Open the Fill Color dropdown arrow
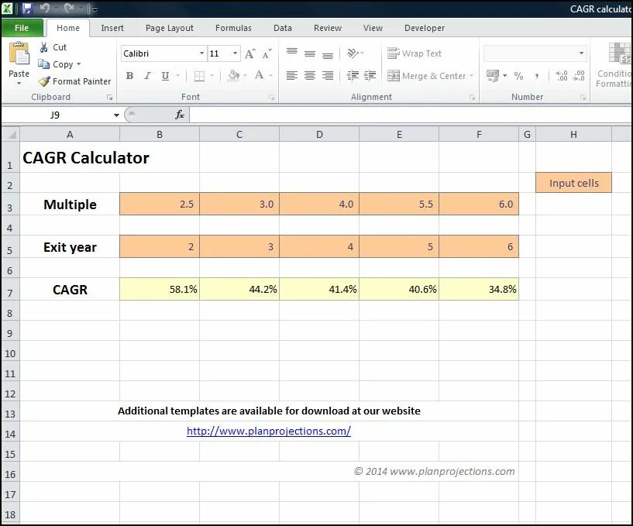The height and width of the screenshot is (526, 633). click(245, 75)
